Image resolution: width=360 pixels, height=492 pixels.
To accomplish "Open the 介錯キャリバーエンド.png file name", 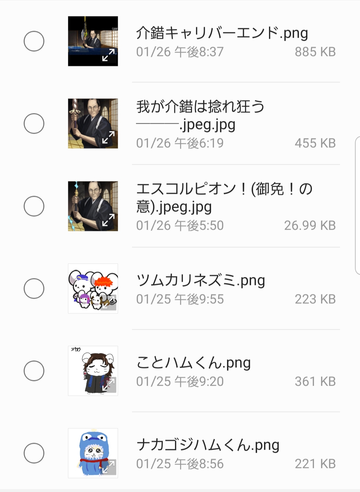I will click(x=222, y=33).
